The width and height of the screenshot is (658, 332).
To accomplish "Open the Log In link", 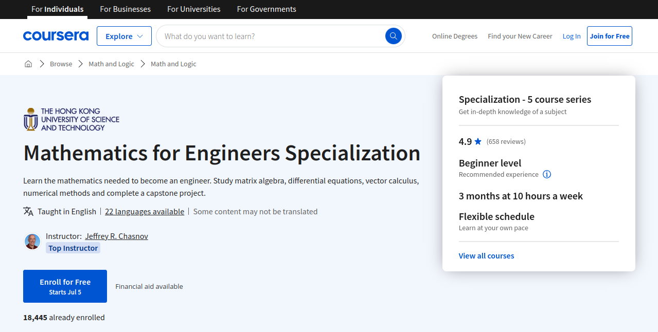I will click(571, 36).
